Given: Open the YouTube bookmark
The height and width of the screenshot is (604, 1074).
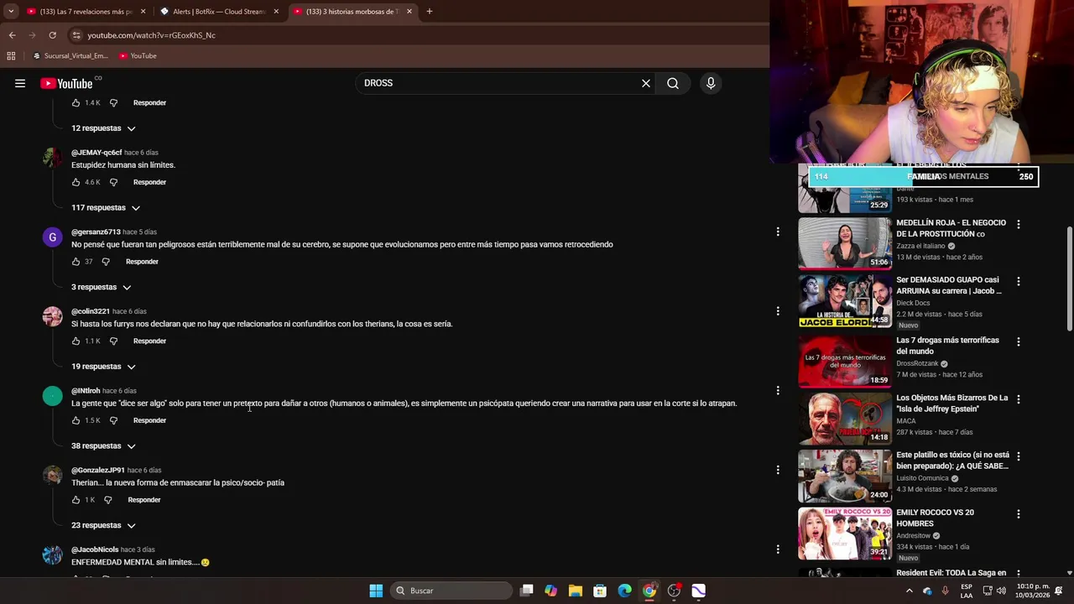Looking at the screenshot, I should click(x=138, y=56).
